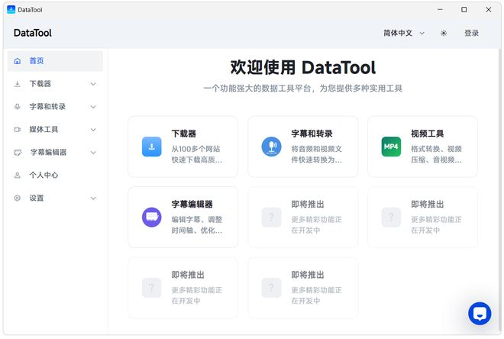
Task: Select 下载器 menu label in sidebar
Action: pyautogui.click(x=40, y=84)
